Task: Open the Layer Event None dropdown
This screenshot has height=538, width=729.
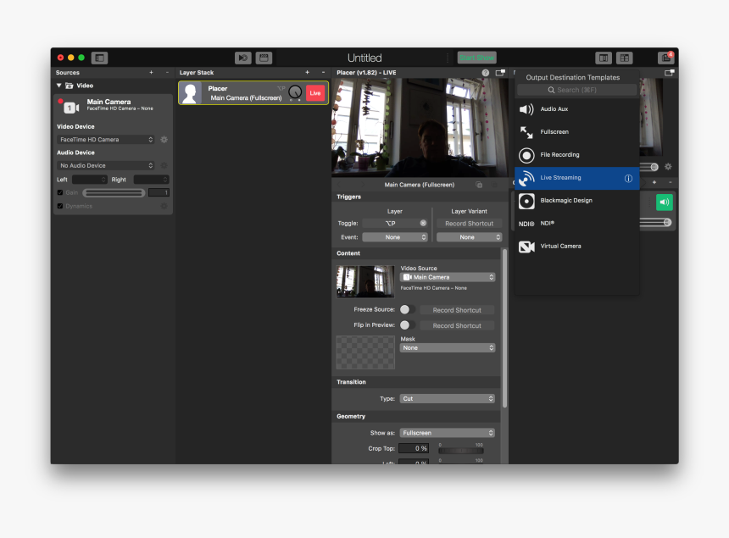Action: (x=395, y=237)
